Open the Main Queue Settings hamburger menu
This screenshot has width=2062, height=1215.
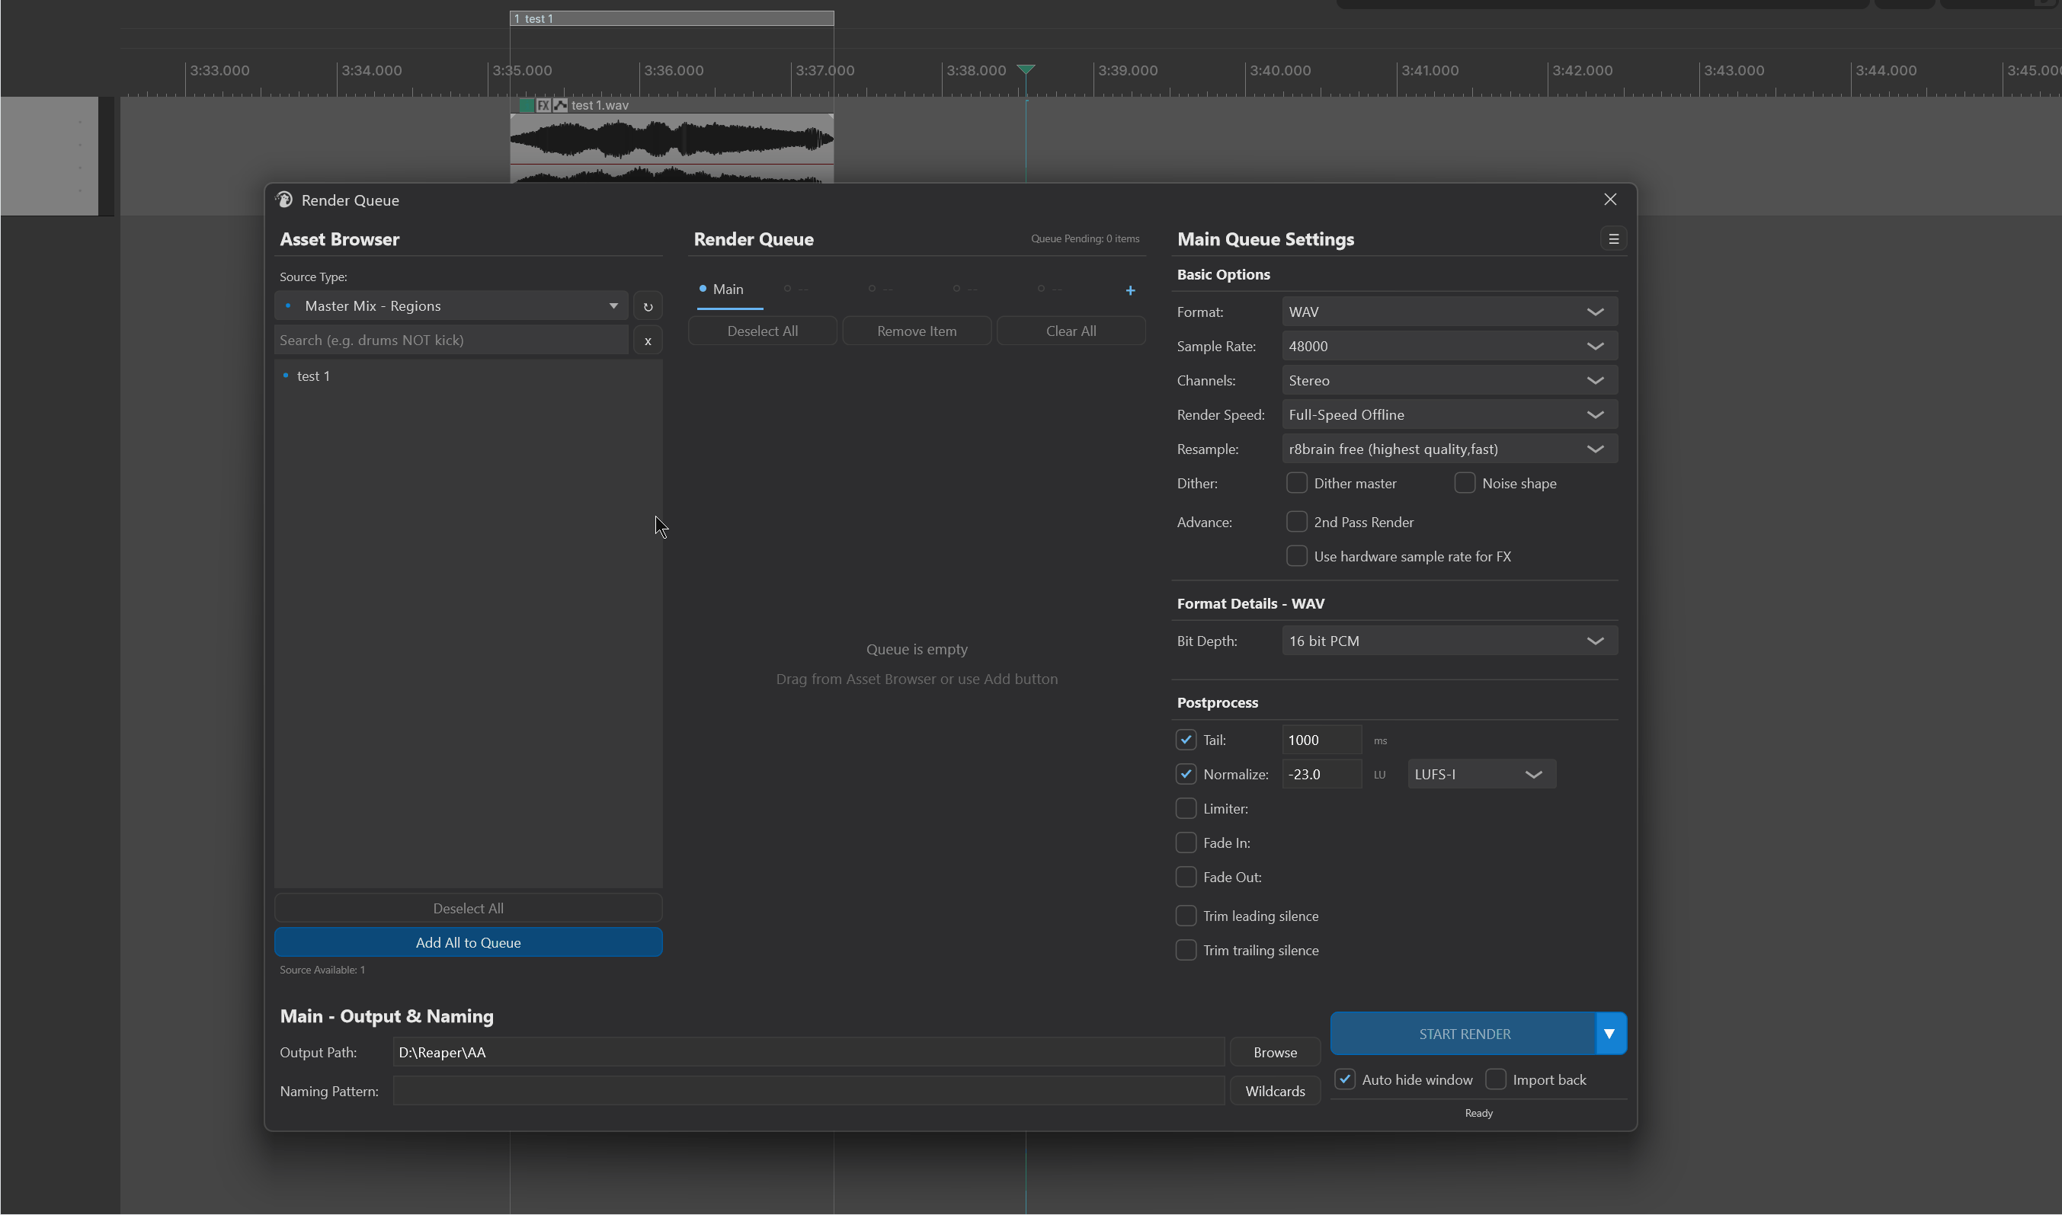pyautogui.click(x=1613, y=239)
